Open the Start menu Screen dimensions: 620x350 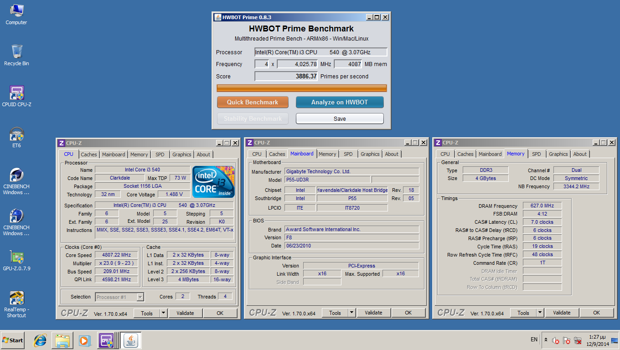point(12,340)
